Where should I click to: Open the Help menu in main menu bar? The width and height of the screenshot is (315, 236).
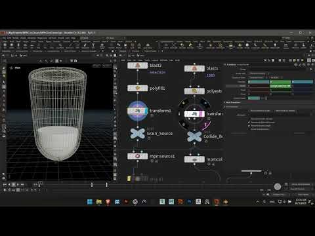(x=73, y=38)
